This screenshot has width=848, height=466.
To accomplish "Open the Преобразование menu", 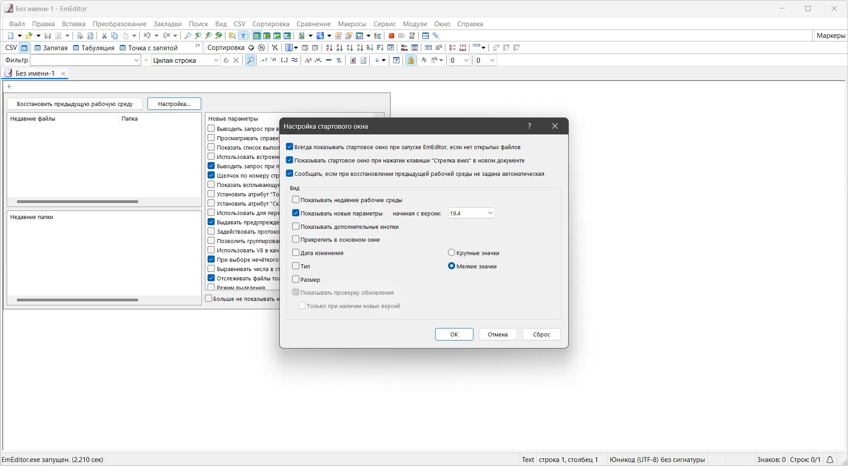I will click(x=119, y=24).
